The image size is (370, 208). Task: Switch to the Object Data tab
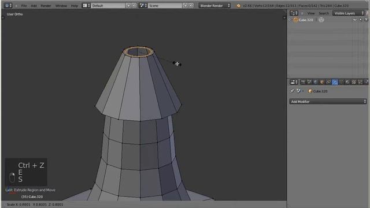(341, 82)
